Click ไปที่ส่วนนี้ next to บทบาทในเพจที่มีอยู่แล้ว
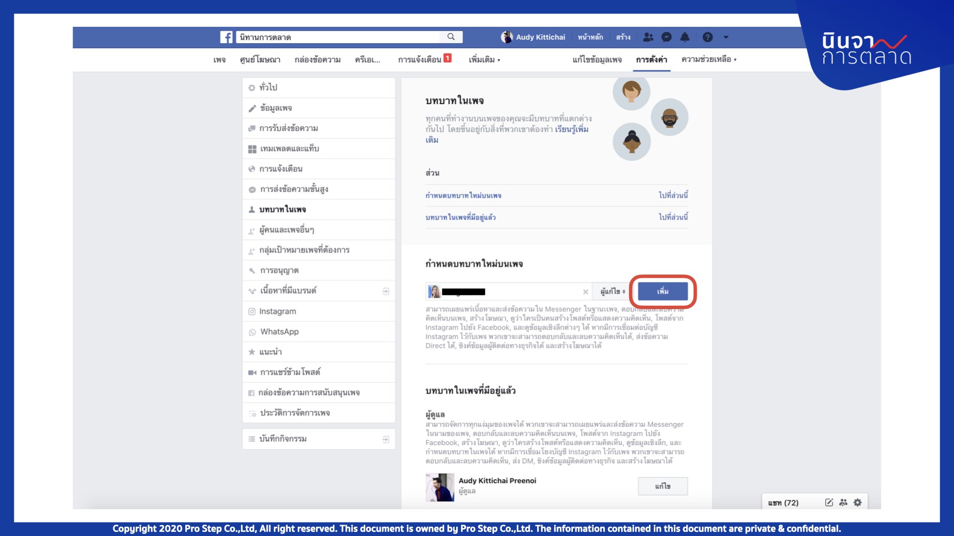 [x=673, y=217]
